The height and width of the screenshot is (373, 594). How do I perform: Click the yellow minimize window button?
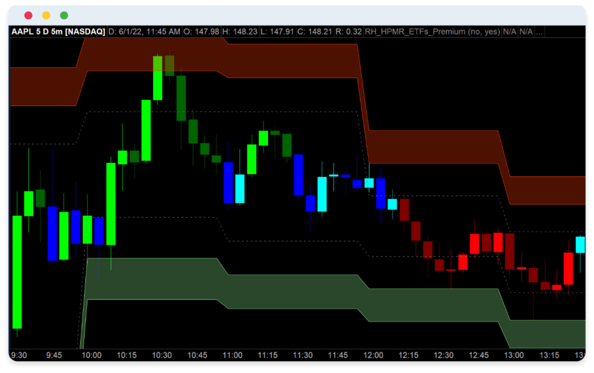coord(46,15)
